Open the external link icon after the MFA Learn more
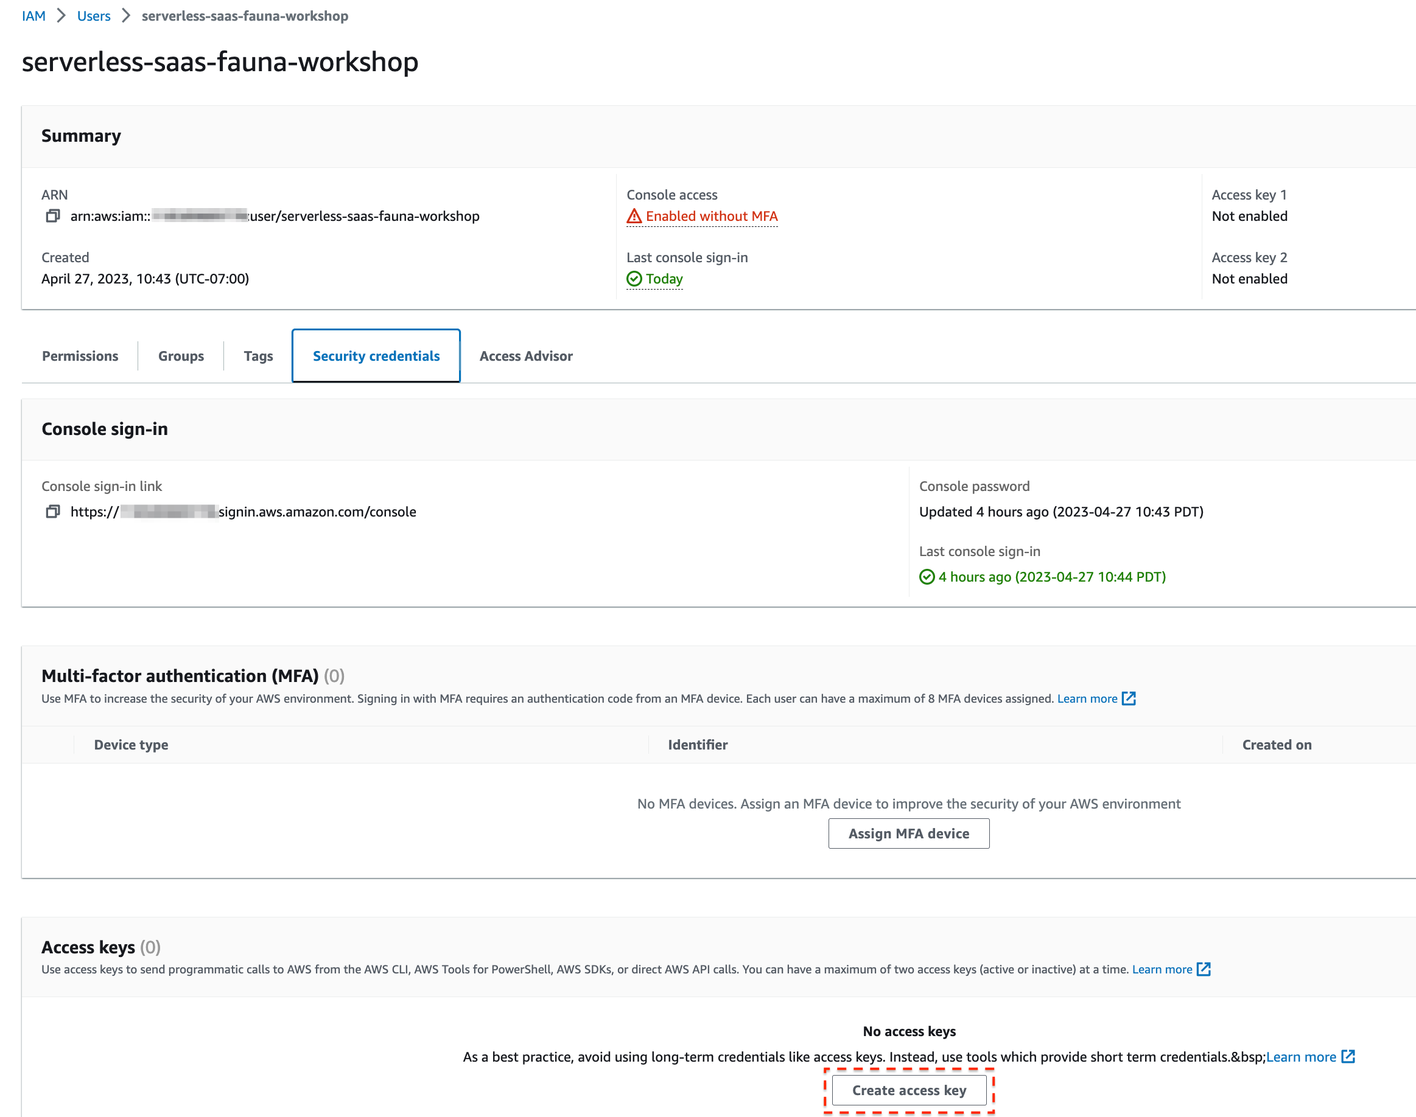This screenshot has height=1117, width=1416. (1129, 698)
